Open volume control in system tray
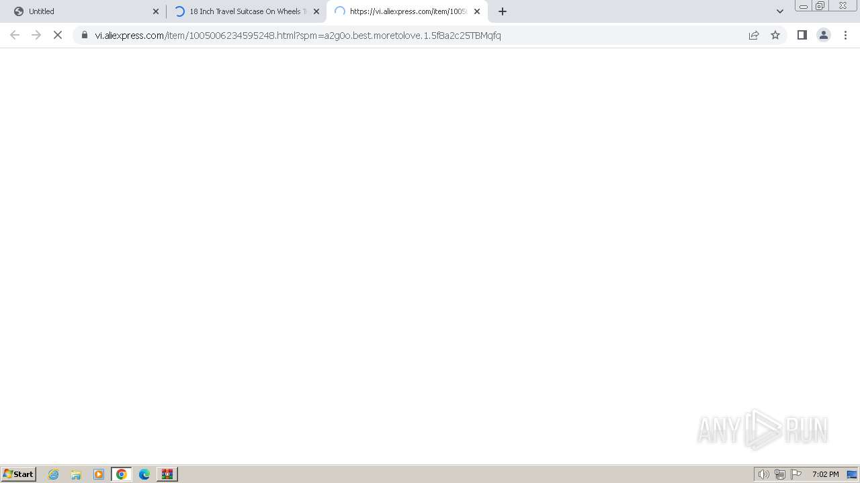Screen dimensions: 860x483 (x=763, y=474)
